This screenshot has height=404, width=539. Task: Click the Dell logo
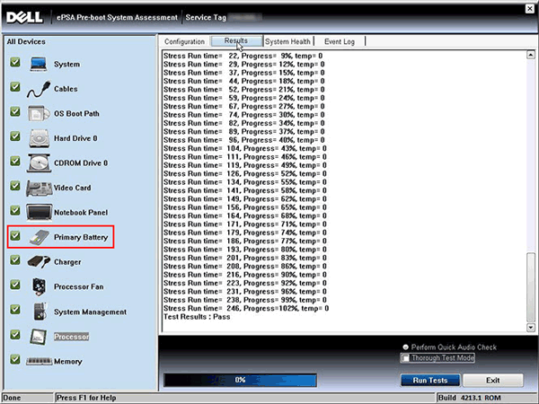pyautogui.click(x=25, y=18)
